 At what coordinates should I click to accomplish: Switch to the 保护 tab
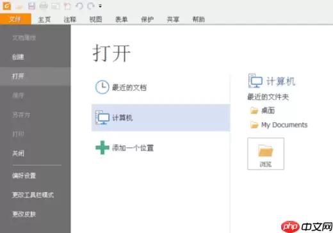point(147,19)
